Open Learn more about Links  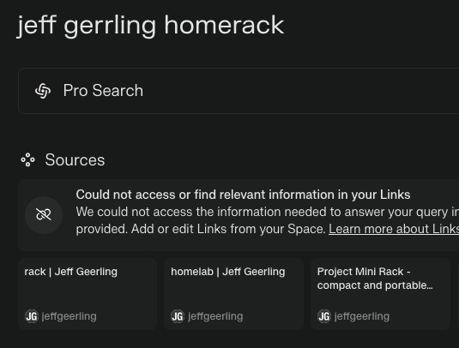(x=394, y=229)
